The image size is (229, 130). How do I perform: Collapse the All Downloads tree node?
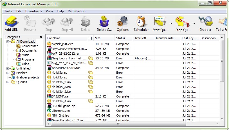pyautogui.click(x=8, y=41)
